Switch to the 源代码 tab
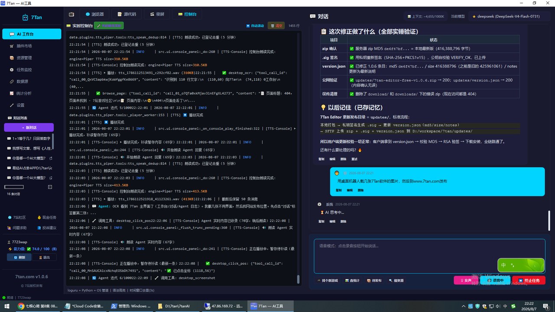 coord(126,14)
